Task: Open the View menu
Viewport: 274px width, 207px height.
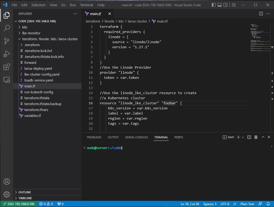Action: click(x=53, y=5)
